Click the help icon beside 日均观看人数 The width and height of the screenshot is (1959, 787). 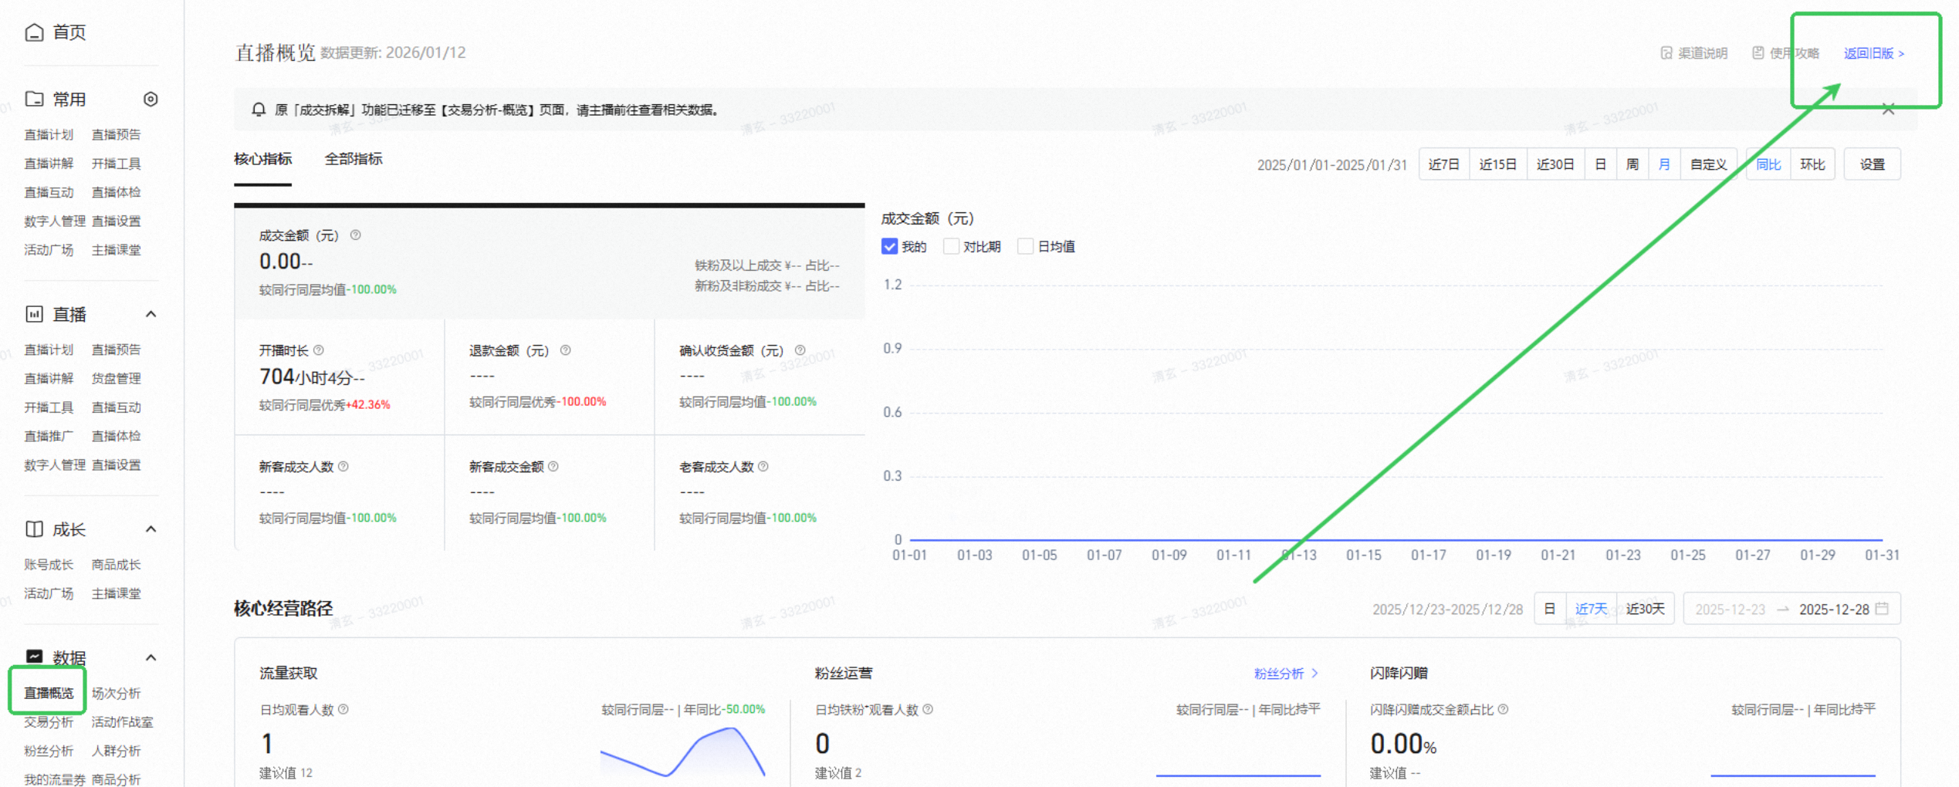click(x=343, y=710)
